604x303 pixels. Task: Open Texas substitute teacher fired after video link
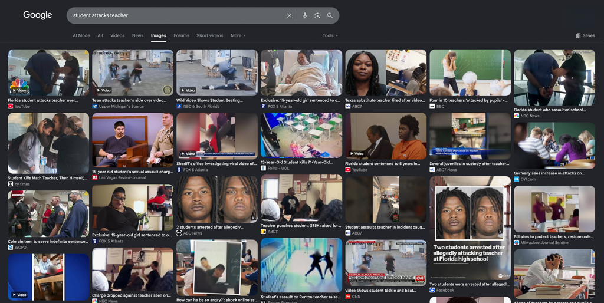(385, 100)
